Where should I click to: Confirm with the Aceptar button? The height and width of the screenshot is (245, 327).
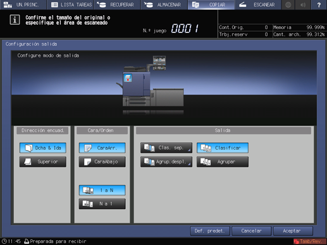point(293,231)
